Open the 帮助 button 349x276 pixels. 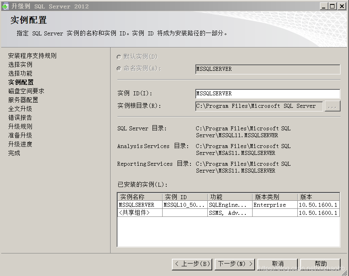(320, 264)
